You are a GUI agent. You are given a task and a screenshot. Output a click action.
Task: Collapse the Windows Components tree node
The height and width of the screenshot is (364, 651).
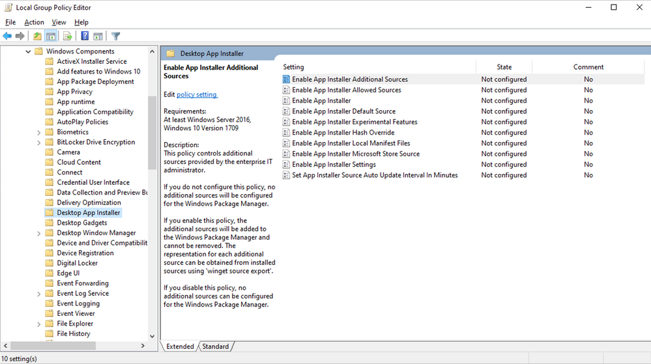(28, 51)
